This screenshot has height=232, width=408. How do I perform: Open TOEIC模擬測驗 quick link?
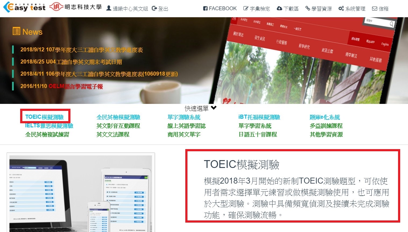(x=44, y=117)
